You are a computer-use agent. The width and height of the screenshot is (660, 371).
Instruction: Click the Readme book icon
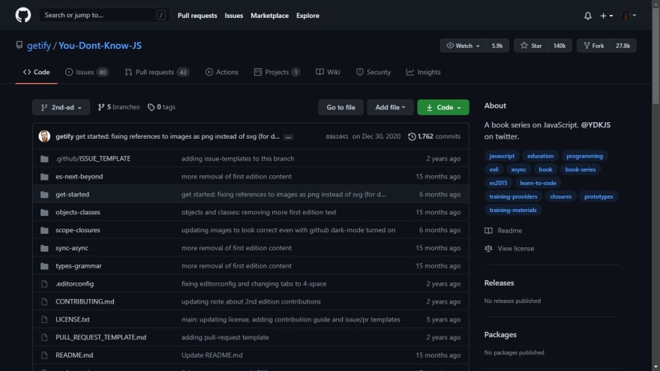488,231
